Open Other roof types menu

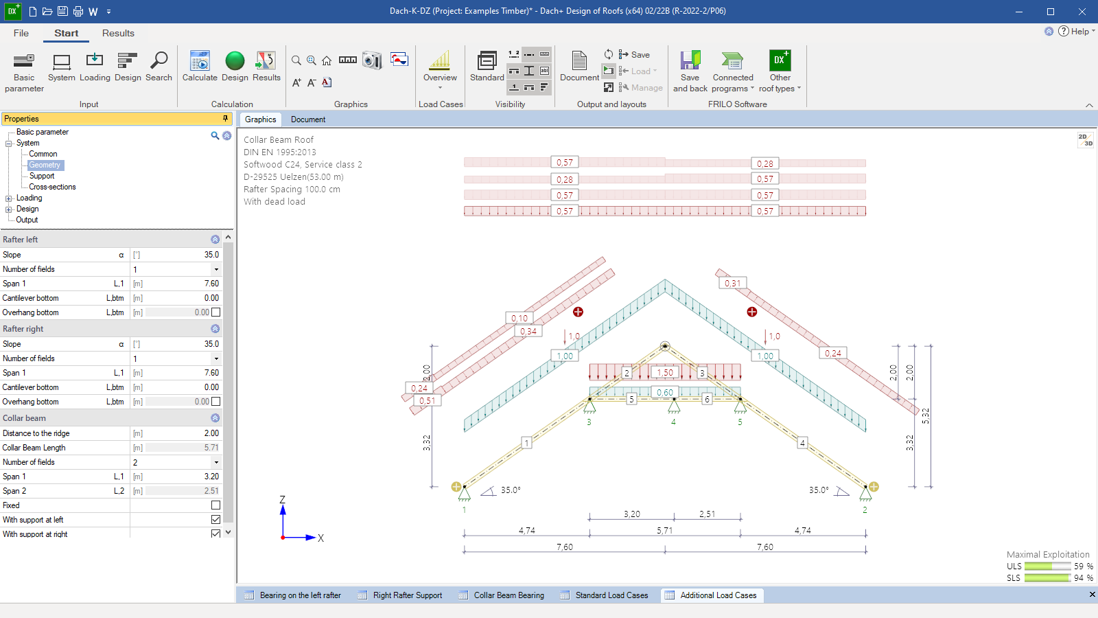click(x=780, y=72)
